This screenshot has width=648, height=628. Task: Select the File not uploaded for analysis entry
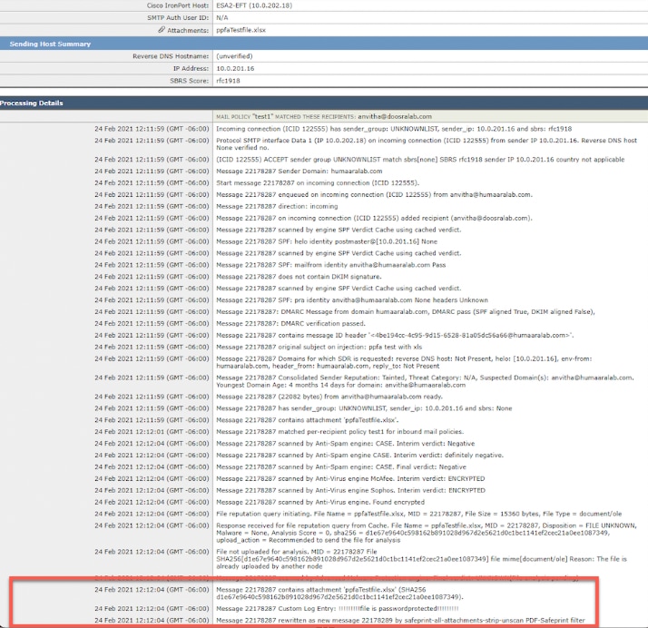[x=421, y=559]
